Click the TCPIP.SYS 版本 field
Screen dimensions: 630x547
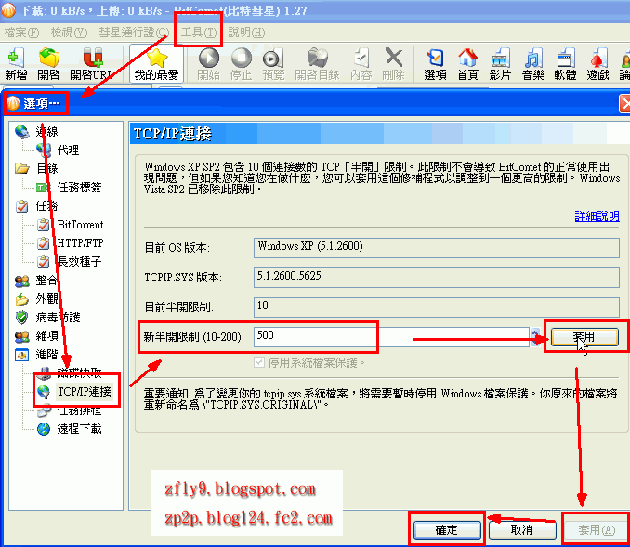click(437, 277)
